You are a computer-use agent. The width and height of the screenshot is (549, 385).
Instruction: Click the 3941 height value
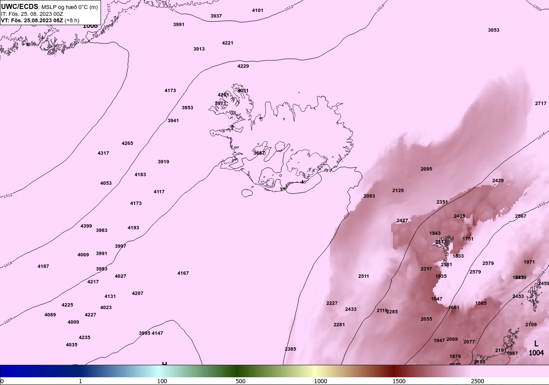173,120
